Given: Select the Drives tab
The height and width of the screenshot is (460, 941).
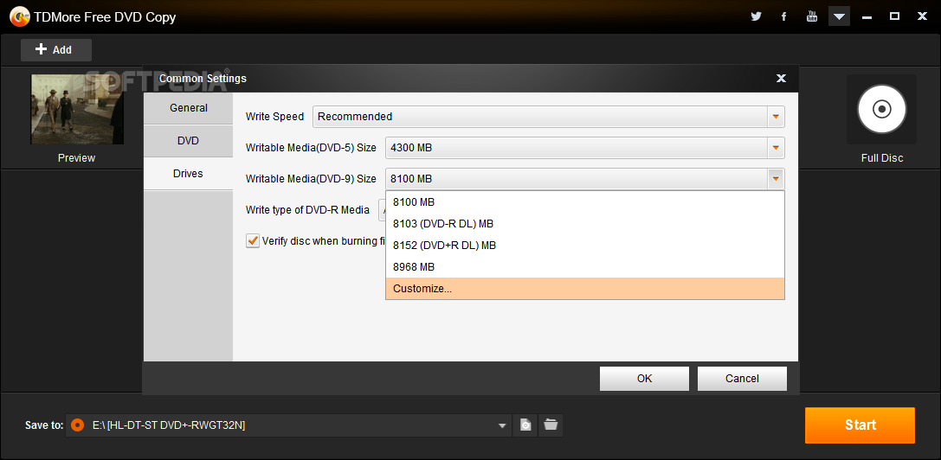Looking at the screenshot, I should [189, 174].
